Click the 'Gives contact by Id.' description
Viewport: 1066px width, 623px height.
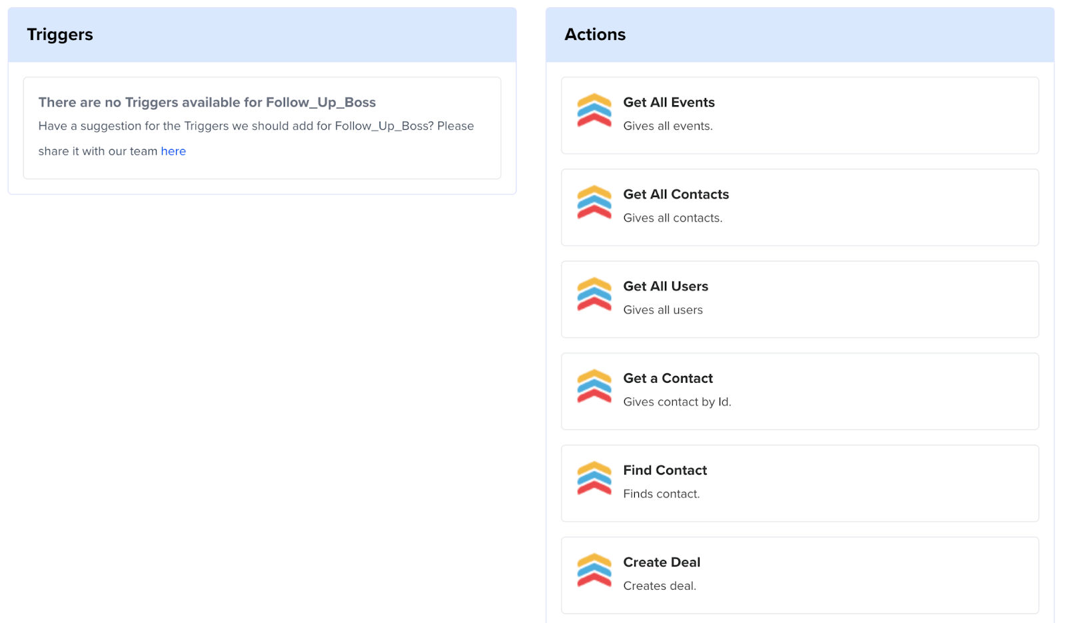(677, 402)
